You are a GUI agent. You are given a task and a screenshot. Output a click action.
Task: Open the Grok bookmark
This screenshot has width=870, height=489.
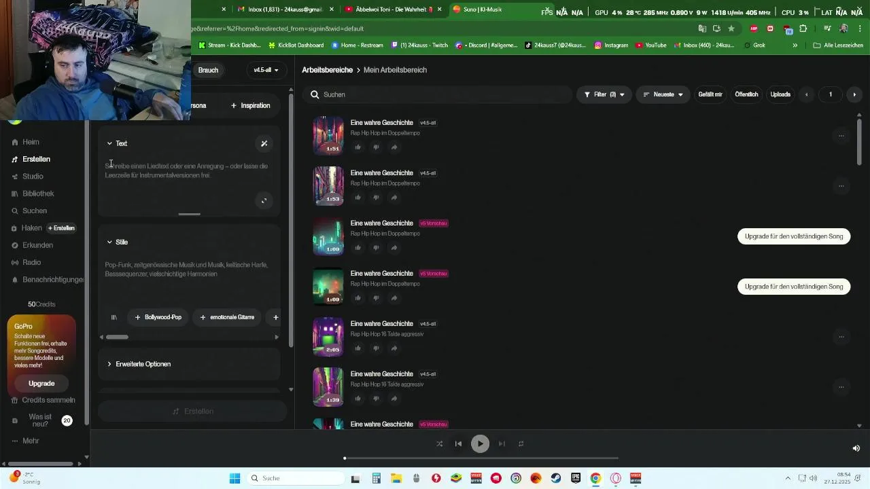(x=755, y=46)
